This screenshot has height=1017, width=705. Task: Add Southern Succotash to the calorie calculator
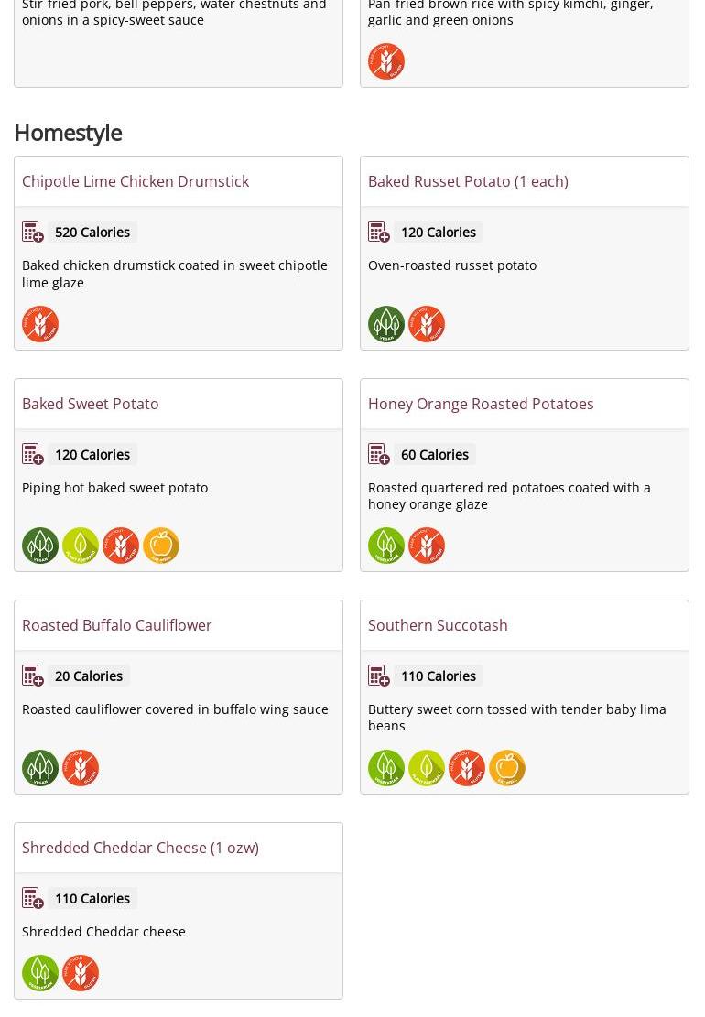tap(379, 676)
